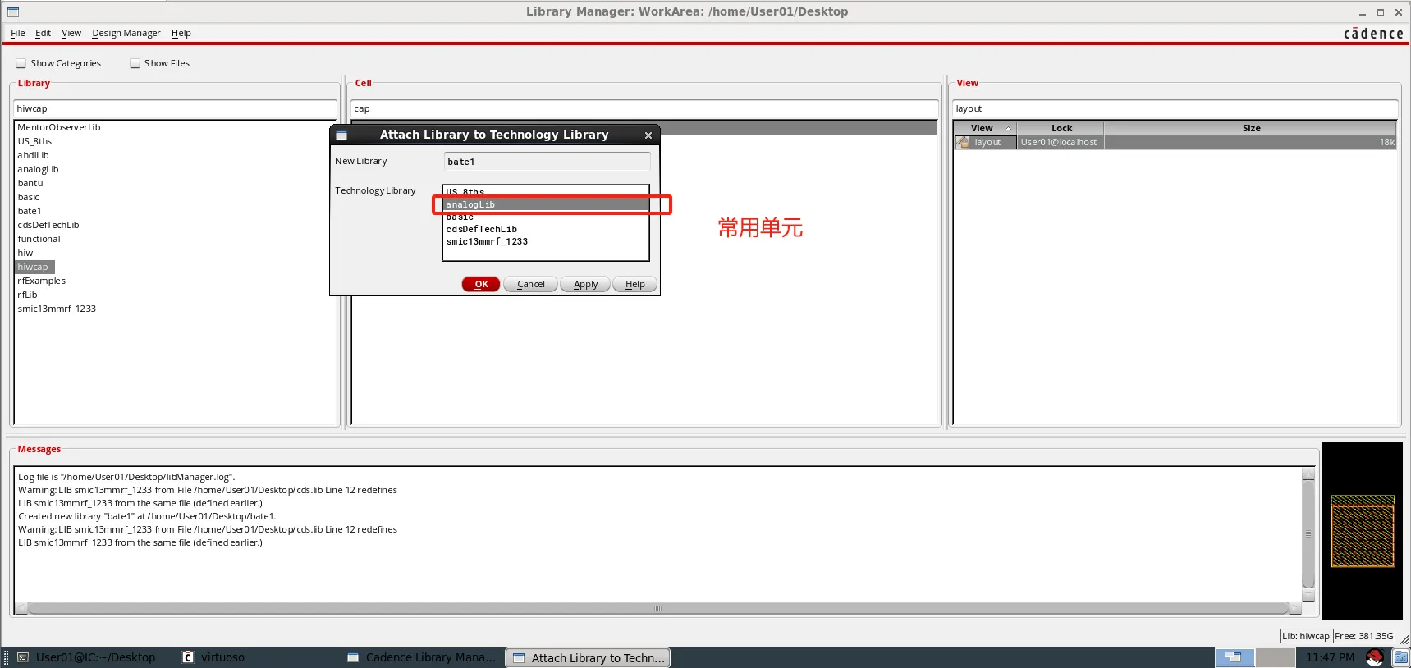
Task: Click the Attach Library dialog window menu icon
Action: (x=341, y=135)
